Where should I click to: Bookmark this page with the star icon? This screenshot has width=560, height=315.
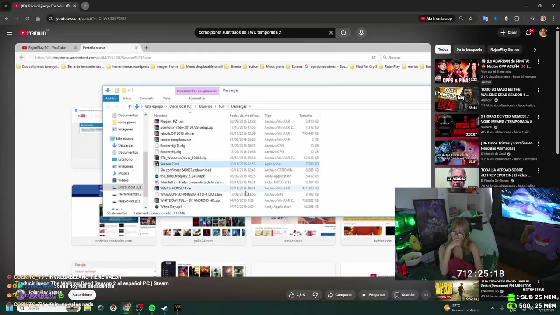(x=471, y=18)
